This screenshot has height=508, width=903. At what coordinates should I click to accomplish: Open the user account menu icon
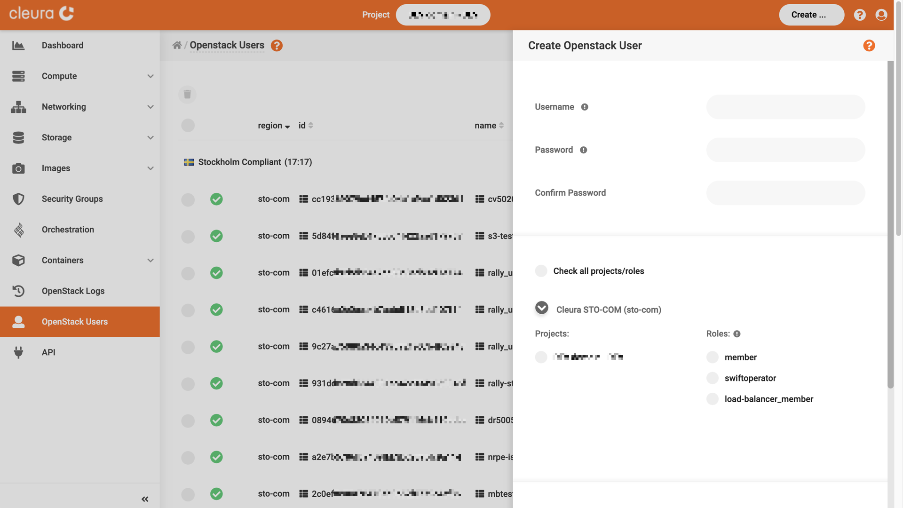coord(881,15)
